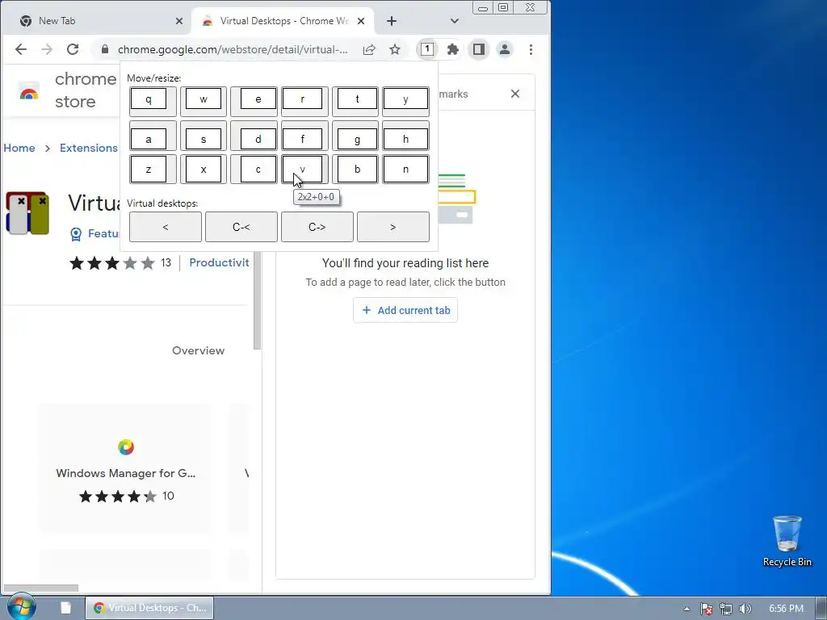Choose the 'z' layout button
This screenshot has height=620, width=827.
[x=153, y=170]
